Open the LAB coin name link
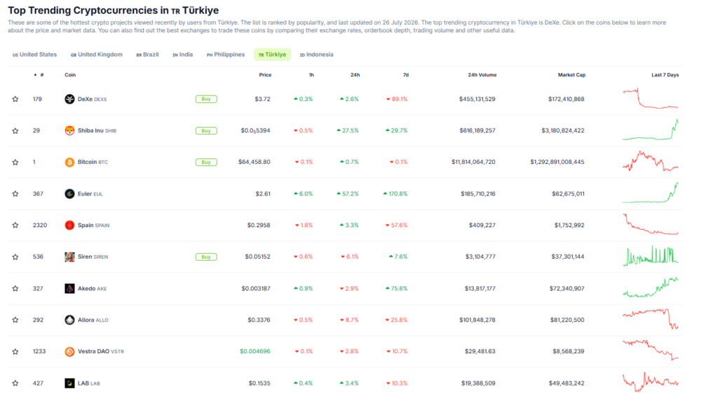Image resolution: width=718 pixels, height=396 pixels. [83, 383]
